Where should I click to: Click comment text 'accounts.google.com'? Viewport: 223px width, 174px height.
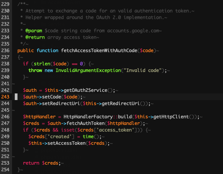[133, 31]
